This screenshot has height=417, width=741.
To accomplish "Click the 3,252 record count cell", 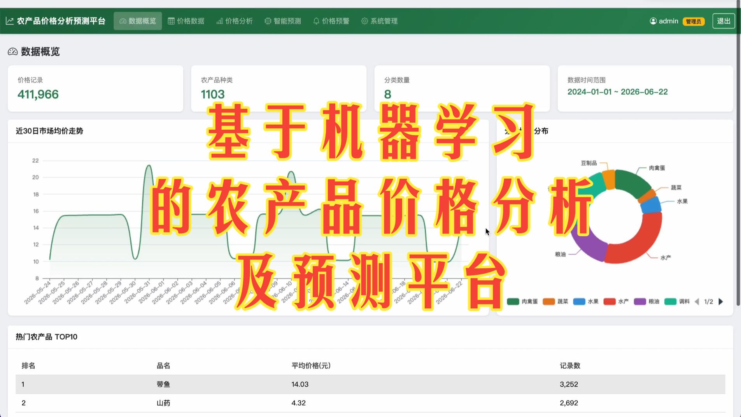I will click(x=569, y=384).
